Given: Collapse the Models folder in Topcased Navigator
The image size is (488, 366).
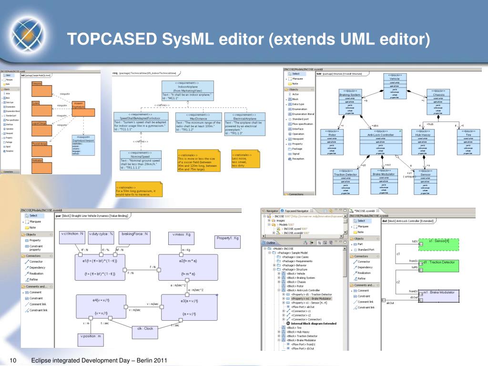Looking at the screenshot, I should click(x=270, y=224).
